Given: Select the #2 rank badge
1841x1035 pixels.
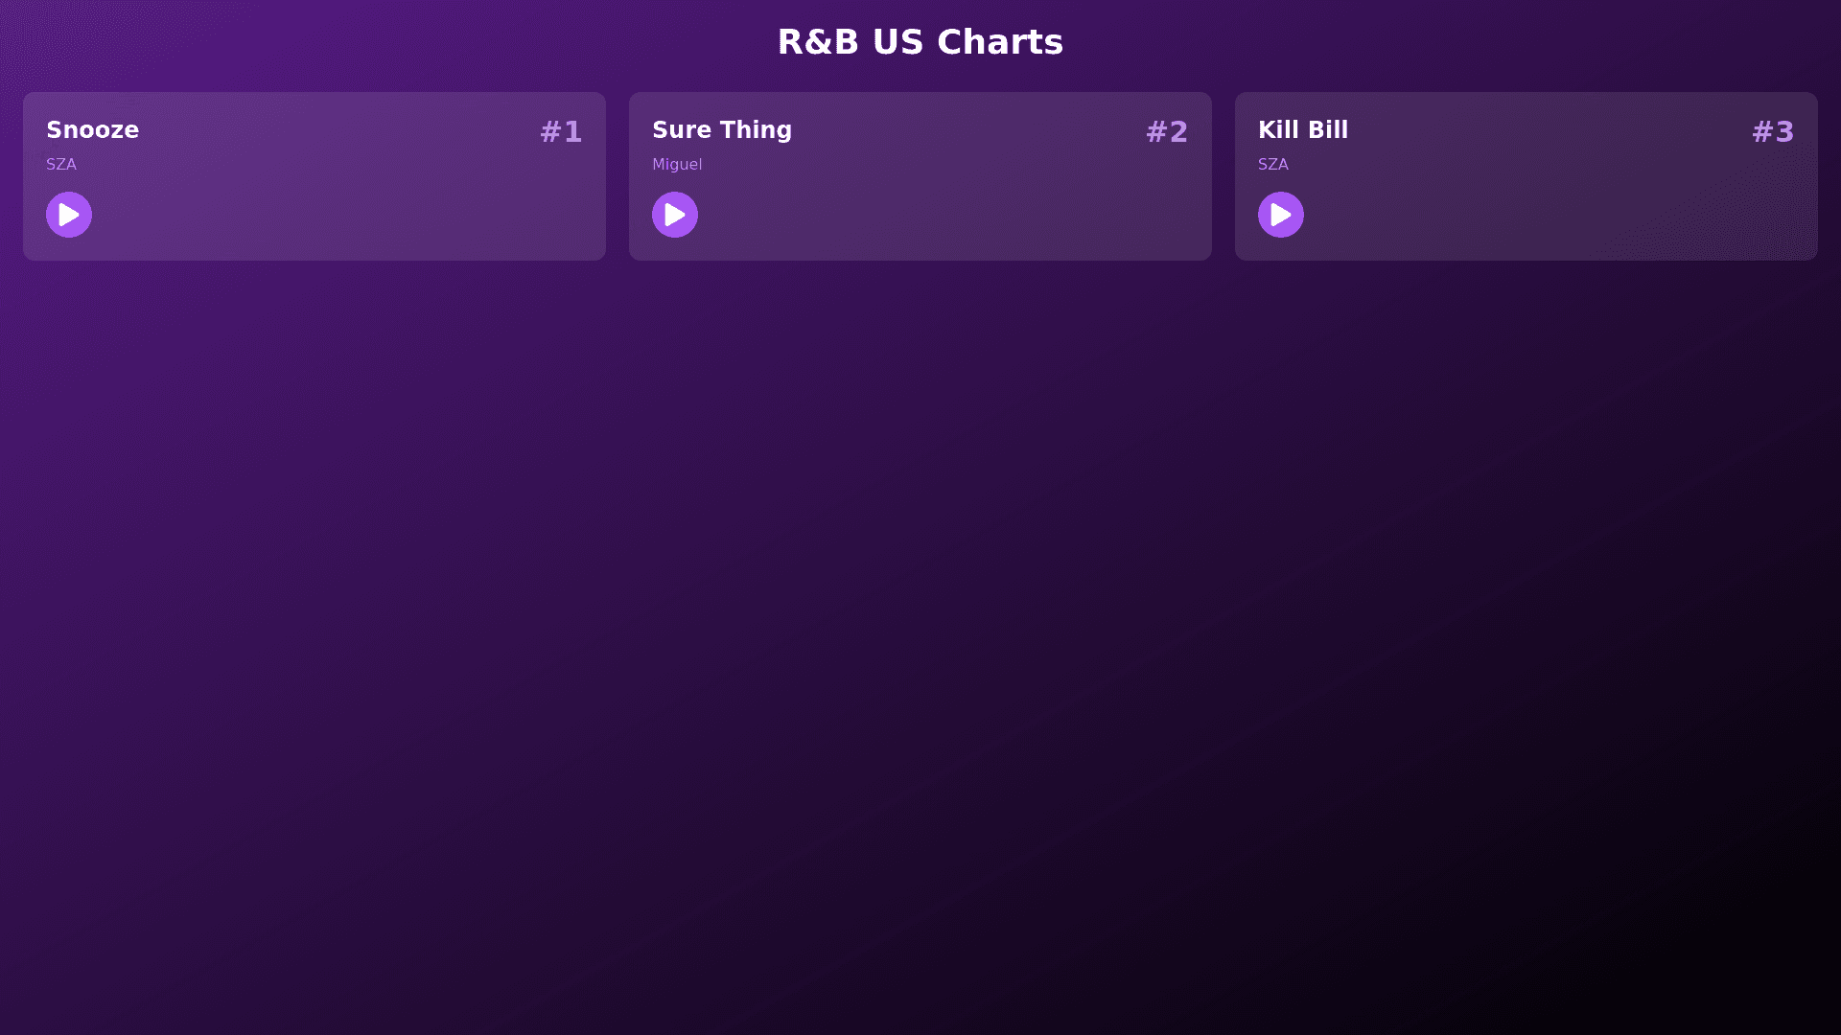Looking at the screenshot, I should tap(1167, 132).
